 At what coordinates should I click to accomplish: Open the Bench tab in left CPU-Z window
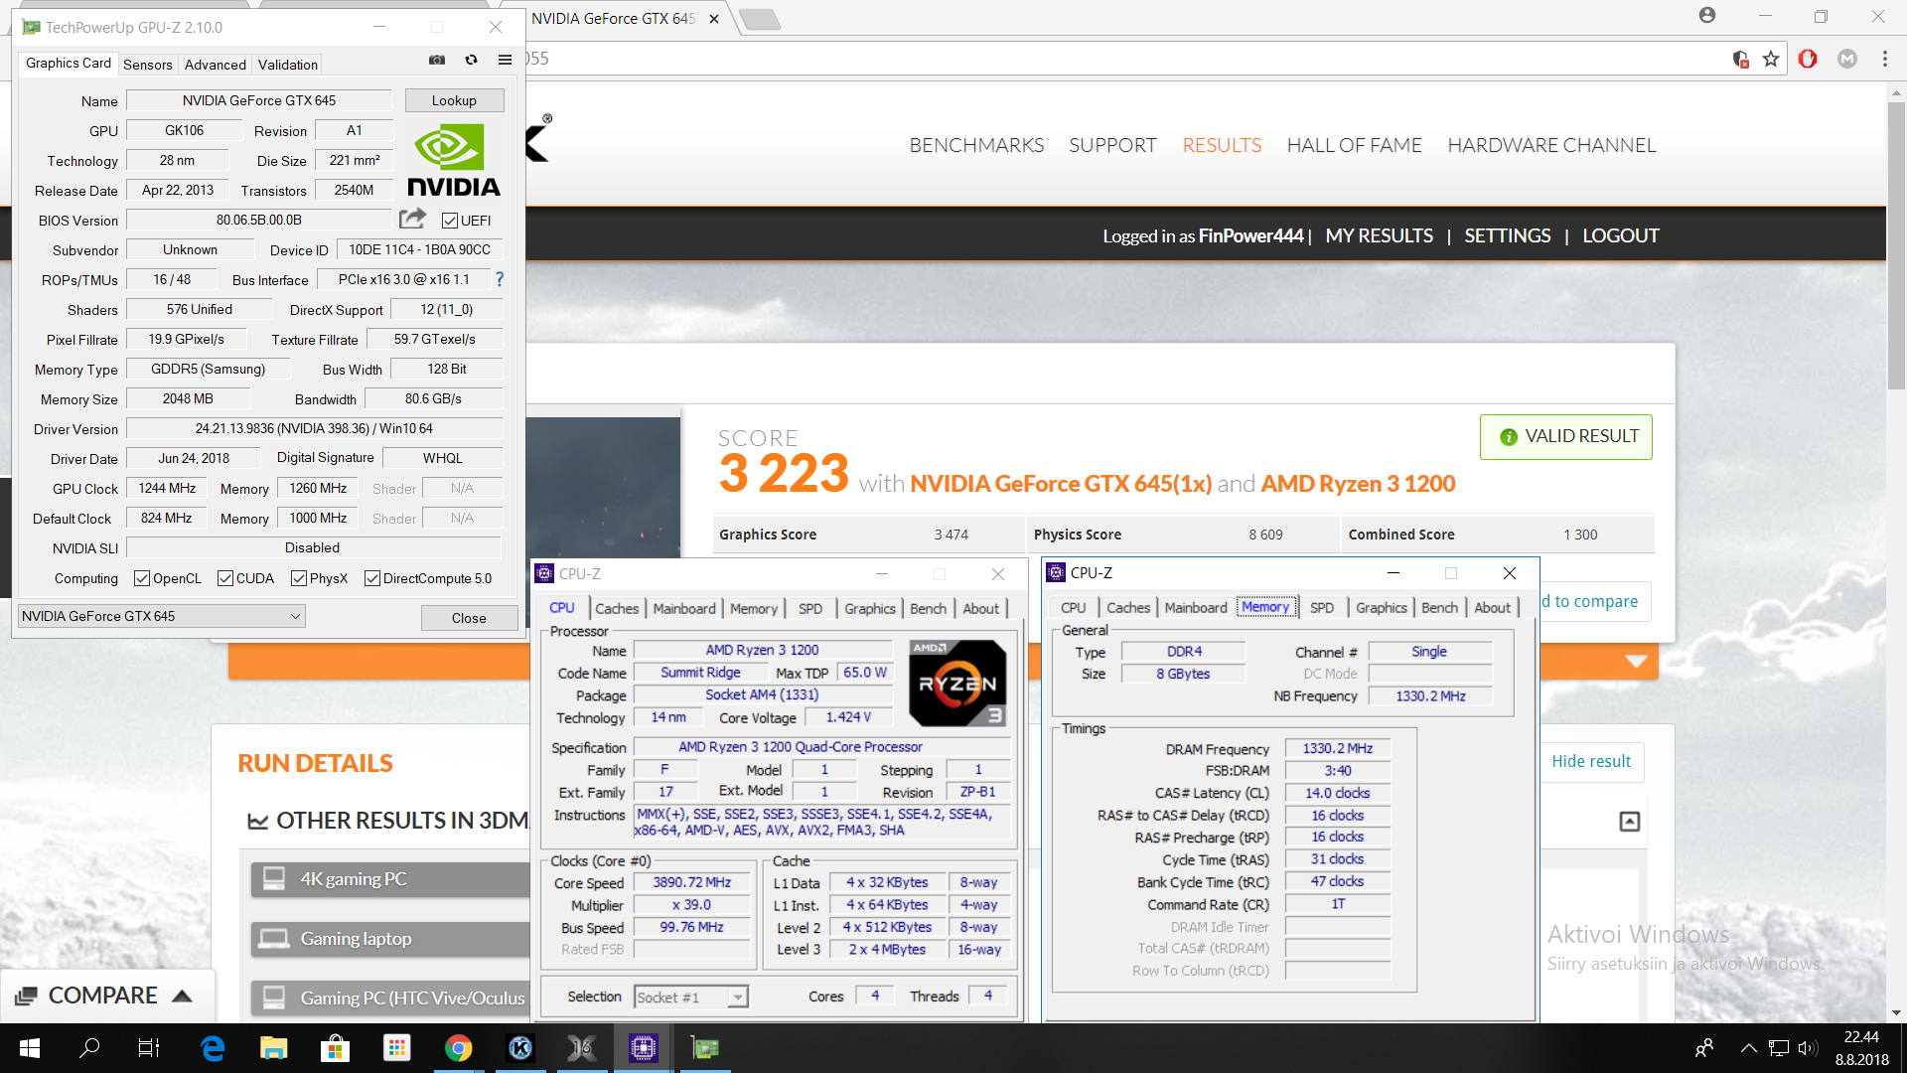928,608
